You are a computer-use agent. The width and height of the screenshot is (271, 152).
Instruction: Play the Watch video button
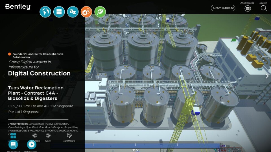pos(31,144)
